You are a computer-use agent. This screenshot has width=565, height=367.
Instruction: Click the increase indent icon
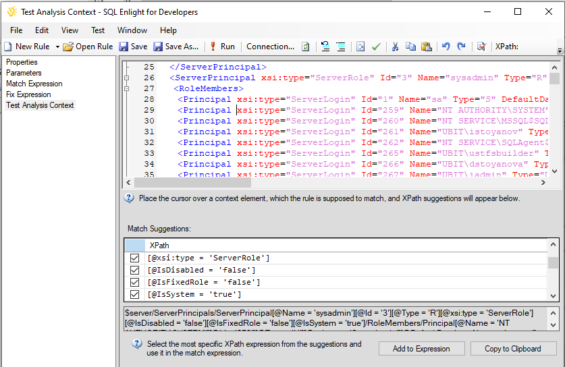[341, 47]
